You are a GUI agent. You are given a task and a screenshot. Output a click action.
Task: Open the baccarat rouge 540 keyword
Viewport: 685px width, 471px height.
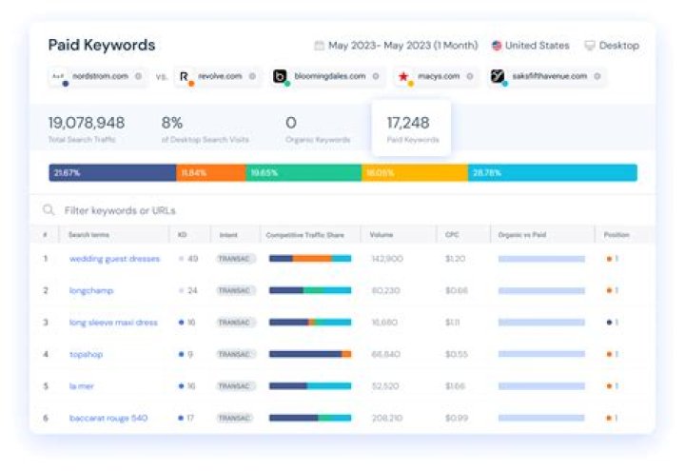(108, 418)
